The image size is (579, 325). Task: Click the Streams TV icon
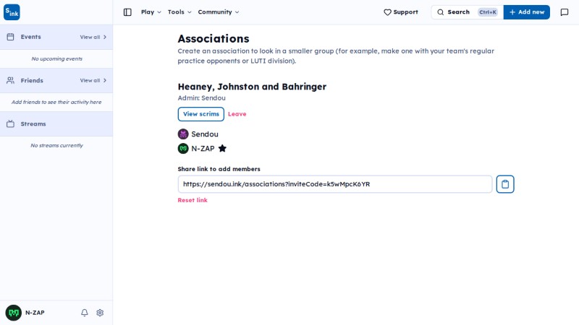(10, 123)
